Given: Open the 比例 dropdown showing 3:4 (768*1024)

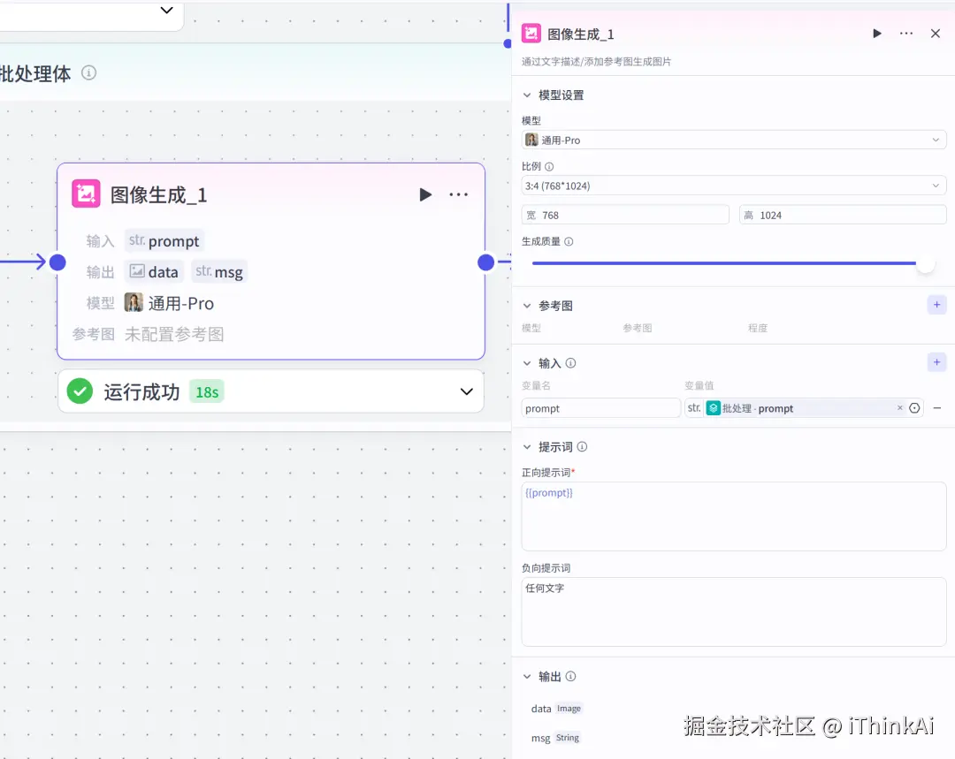Looking at the screenshot, I should [x=734, y=186].
